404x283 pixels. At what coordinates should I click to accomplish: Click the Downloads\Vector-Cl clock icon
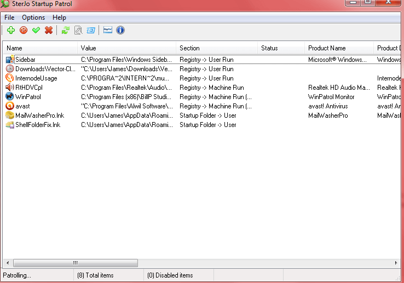[10, 69]
